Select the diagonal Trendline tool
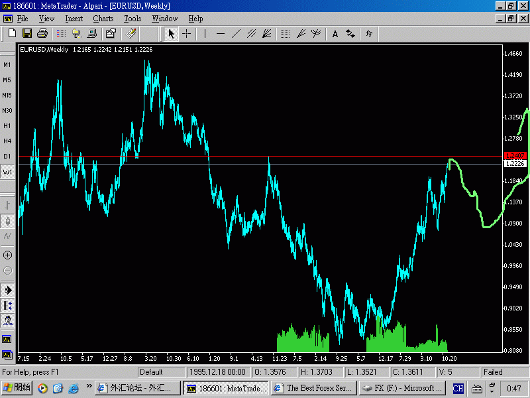The image size is (530, 398). pos(236,34)
